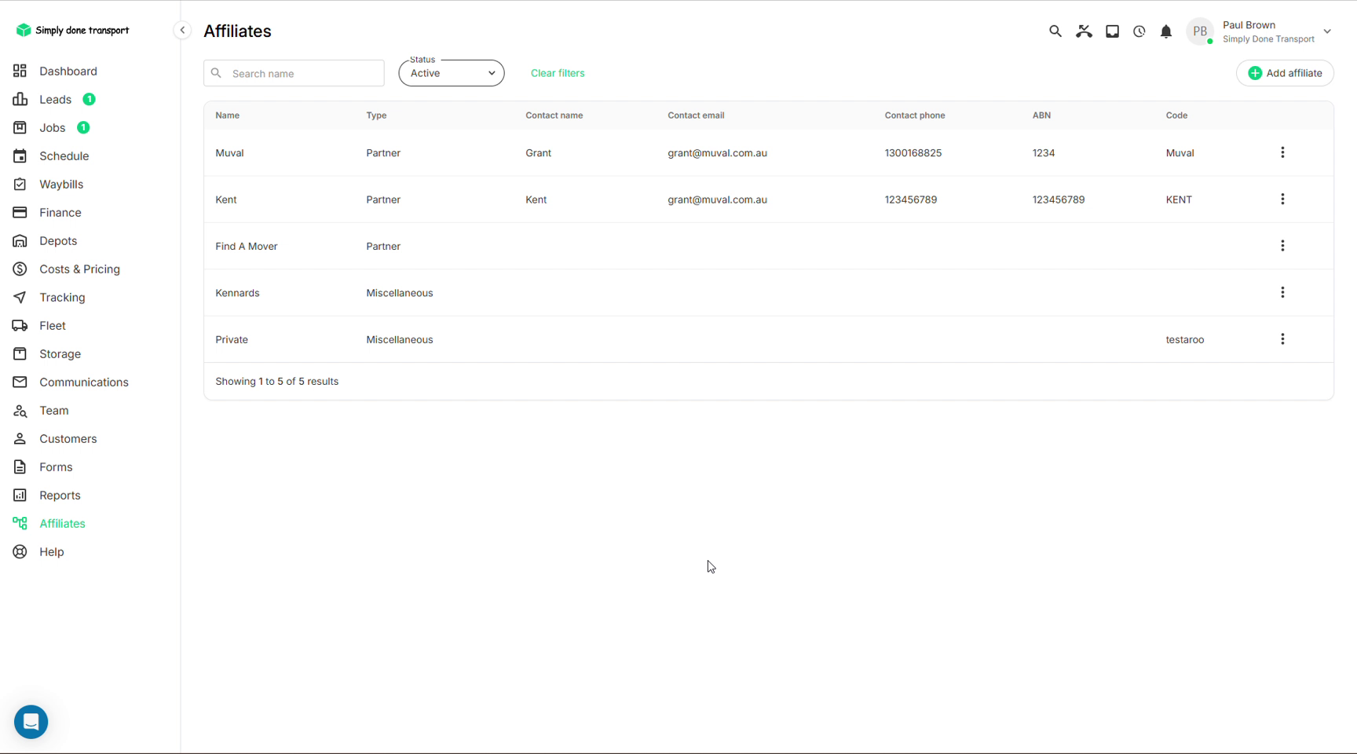Open row options for Private

[1282, 339]
